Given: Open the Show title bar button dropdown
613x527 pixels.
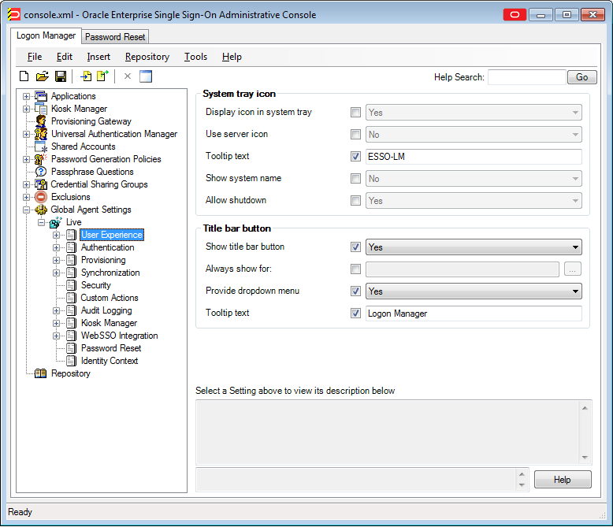Looking at the screenshot, I should [x=474, y=247].
